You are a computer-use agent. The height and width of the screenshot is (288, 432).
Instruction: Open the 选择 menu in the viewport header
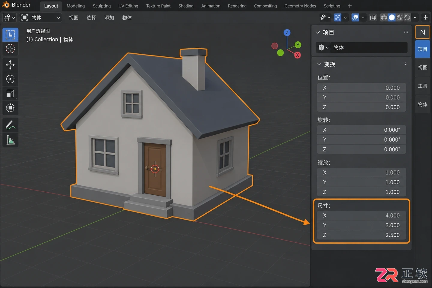pos(91,17)
